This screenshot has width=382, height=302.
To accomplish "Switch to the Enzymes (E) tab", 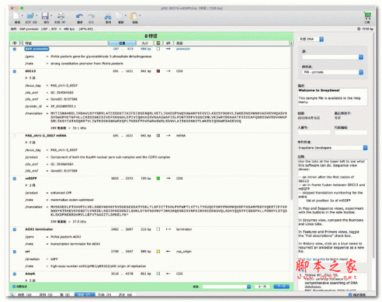I will pos(64,295).
